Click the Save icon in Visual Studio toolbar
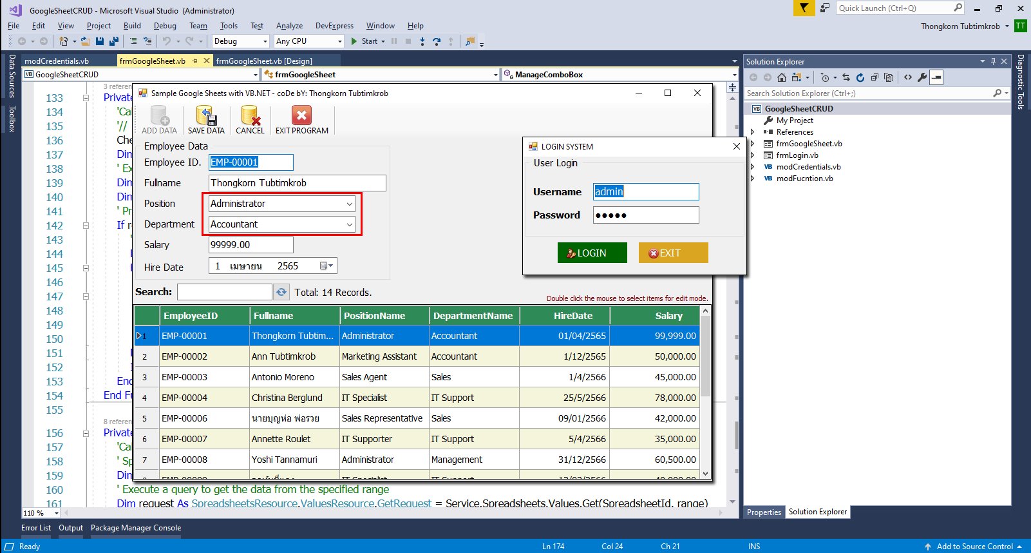1031x553 pixels. pyautogui.click(x=100, y=41)
